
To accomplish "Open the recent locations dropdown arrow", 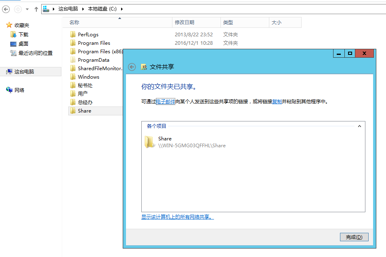I will 27,9.
